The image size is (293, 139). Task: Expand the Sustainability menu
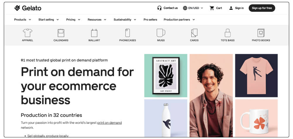(125, 20)
